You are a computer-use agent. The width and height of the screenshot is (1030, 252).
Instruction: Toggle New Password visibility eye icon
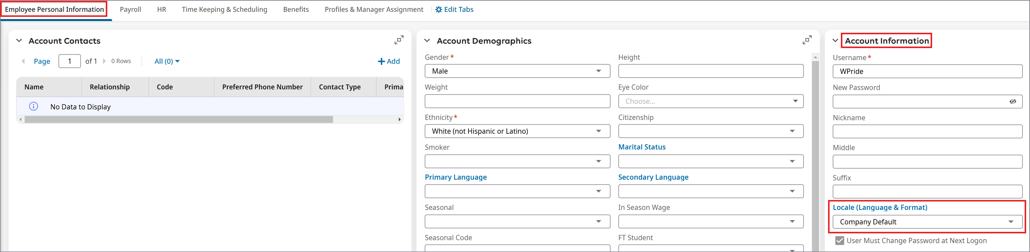(x=1012, y=102)
